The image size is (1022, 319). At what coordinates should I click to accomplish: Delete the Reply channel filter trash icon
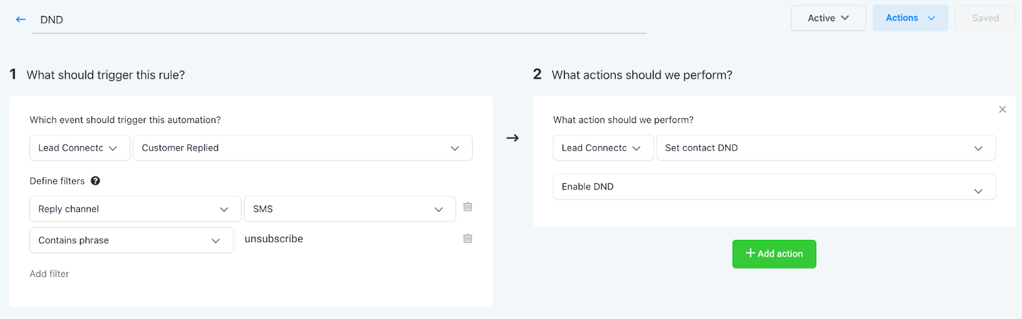pos(468,207)
